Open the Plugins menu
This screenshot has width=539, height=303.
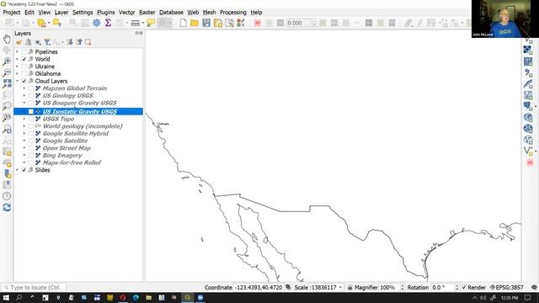pos(106,13)
